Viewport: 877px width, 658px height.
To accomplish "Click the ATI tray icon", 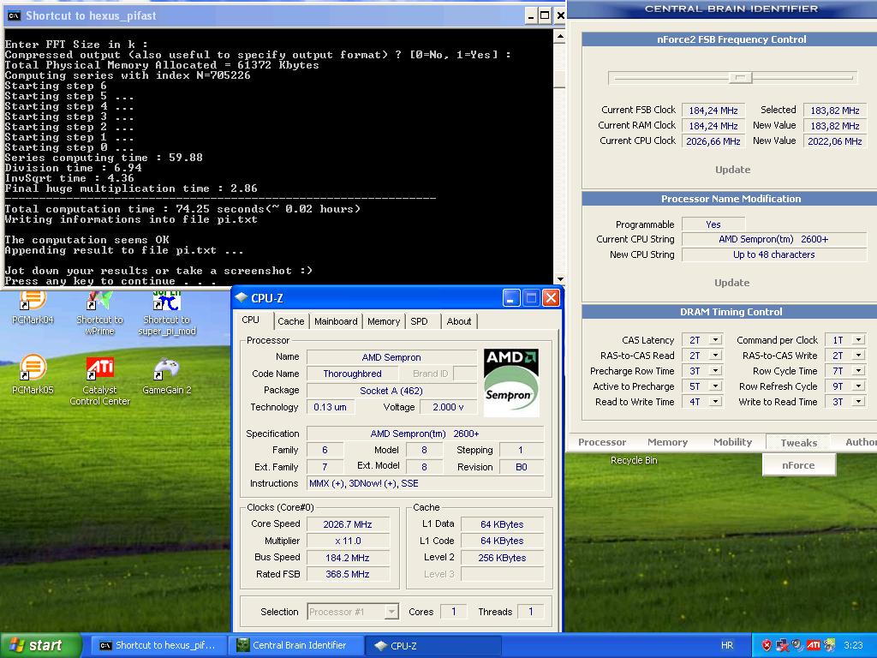I will tap(814, 645).
